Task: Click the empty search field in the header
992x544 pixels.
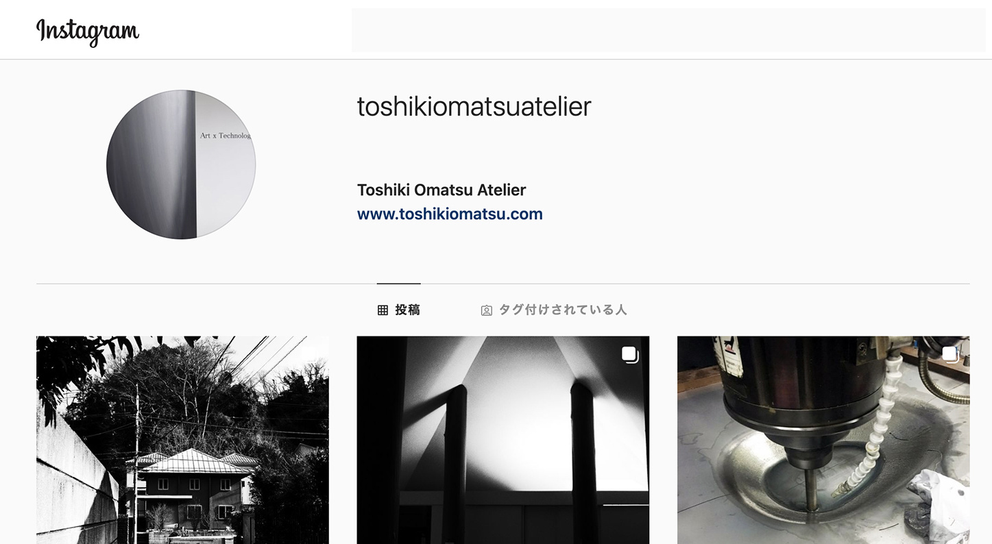Action: [668, 30]
